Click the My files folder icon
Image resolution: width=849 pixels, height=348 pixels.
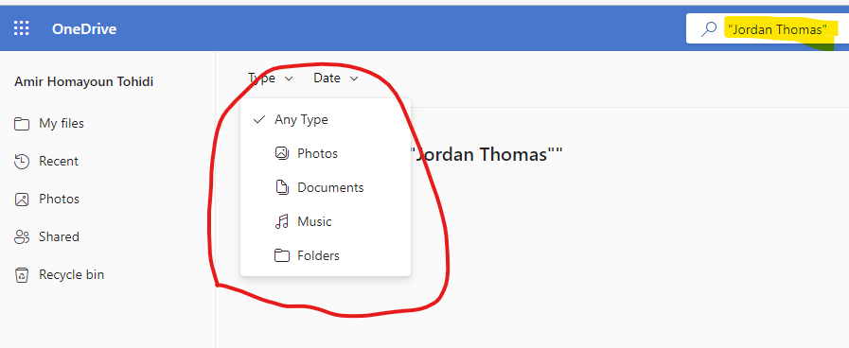coord(22,124)
